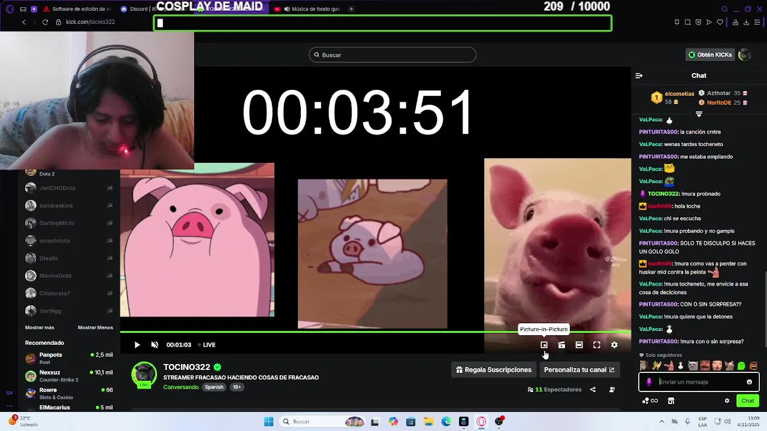Open video player settings gear

click(614, 345)
